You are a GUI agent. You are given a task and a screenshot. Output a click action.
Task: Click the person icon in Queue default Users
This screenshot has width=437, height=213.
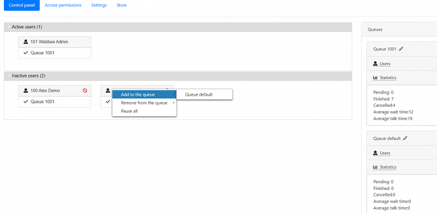click(375, 153)
